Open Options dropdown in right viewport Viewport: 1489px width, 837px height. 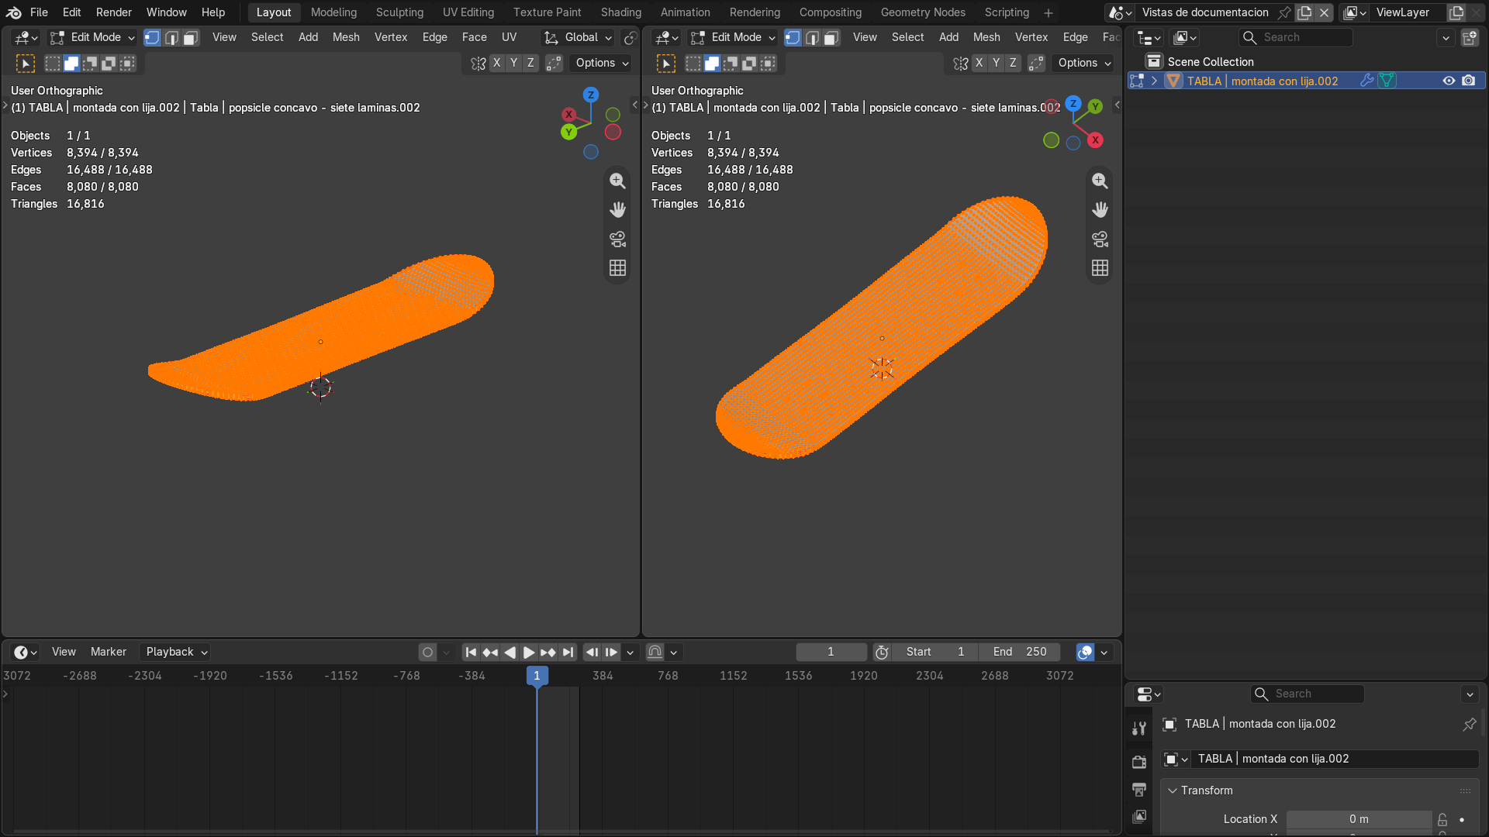1084,63
